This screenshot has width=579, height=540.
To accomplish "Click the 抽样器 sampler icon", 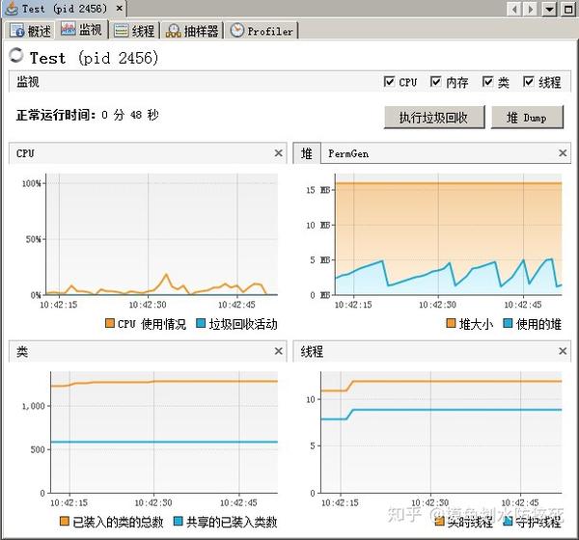I will (x=173, y=31).
